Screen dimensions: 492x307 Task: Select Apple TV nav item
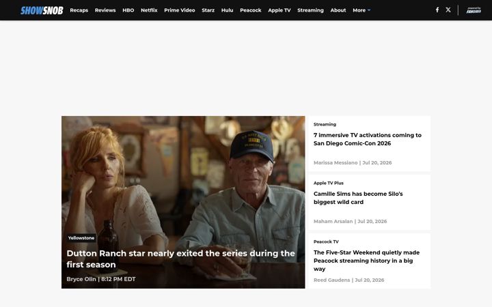point(279,10)
